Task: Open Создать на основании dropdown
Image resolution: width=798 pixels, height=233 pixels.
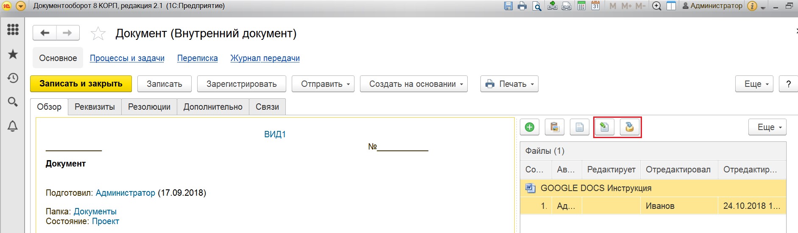Action: [x=413, y=84]
